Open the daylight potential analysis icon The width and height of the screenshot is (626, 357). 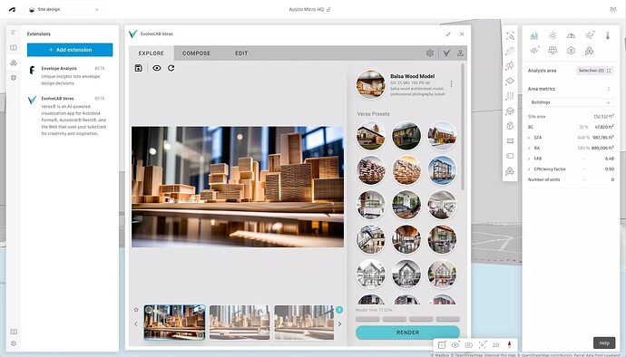tap(571, 35)
